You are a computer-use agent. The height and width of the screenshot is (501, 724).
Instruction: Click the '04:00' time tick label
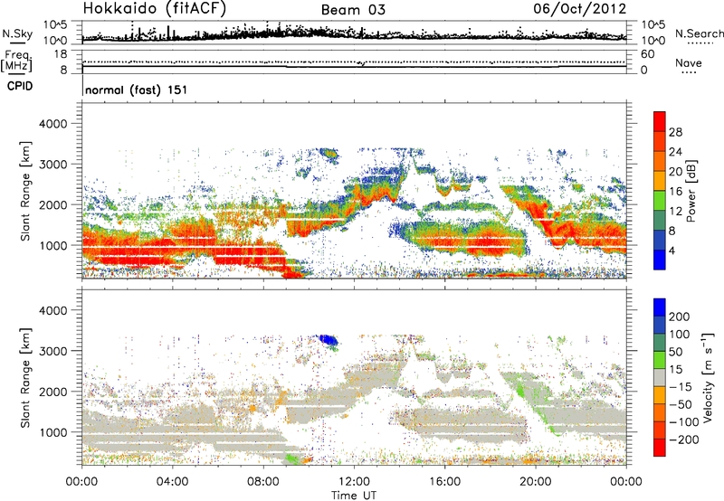pos(173,482)
